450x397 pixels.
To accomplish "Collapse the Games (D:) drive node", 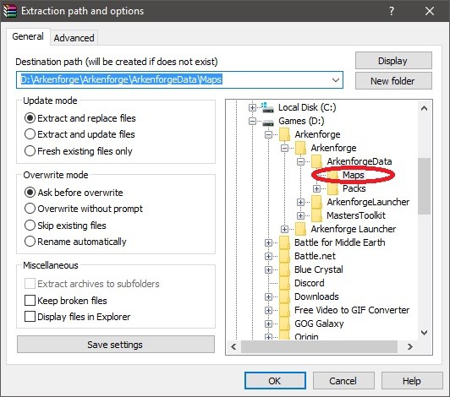I will tap(252, 122).
